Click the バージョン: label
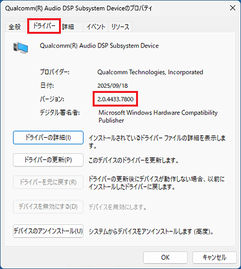 (x=52, y=99)
